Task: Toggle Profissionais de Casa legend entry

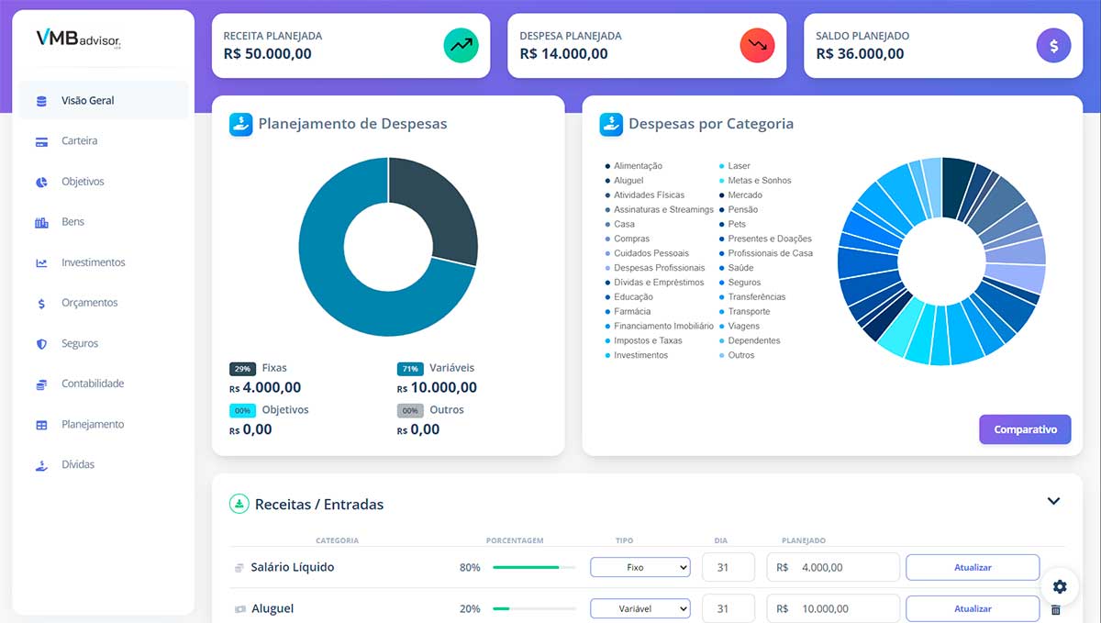Action: (x=766, y=253)
